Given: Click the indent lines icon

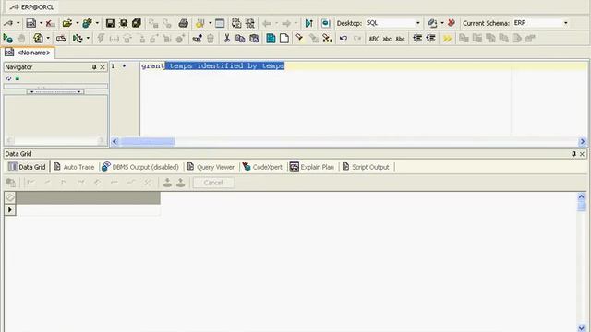Looking at the screenshot, I should point(417,38).
